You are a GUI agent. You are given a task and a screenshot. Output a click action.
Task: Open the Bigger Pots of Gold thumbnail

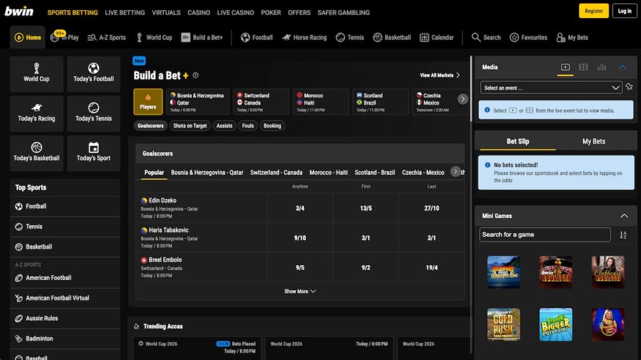pos(556,324)
